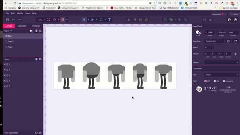Screen dimensions: 240x135
Task: Click the flip horizontal icon
Action: coord(135,20)
